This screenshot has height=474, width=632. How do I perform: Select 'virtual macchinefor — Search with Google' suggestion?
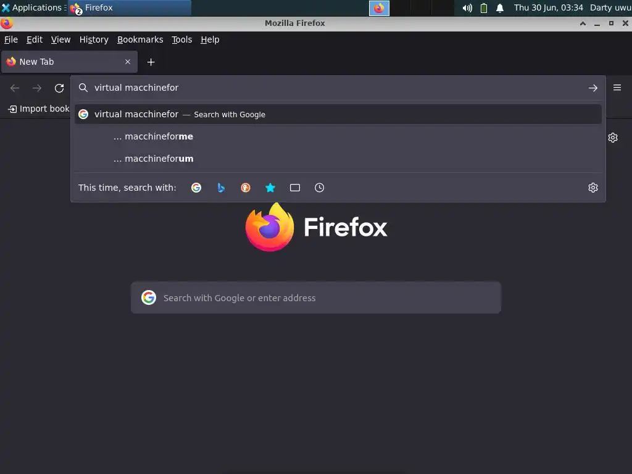click(338, 114)
